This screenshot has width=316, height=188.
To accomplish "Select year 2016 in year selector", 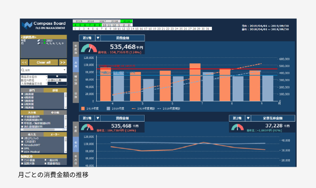I will click(x=90, y=21).
